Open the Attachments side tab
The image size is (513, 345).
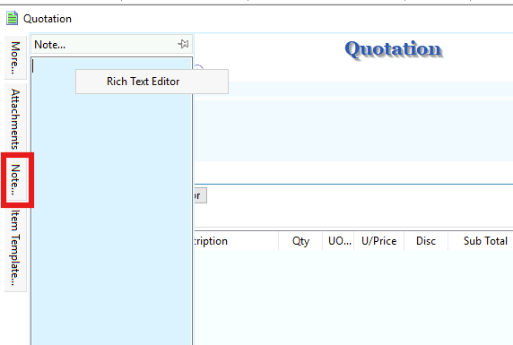15,119
